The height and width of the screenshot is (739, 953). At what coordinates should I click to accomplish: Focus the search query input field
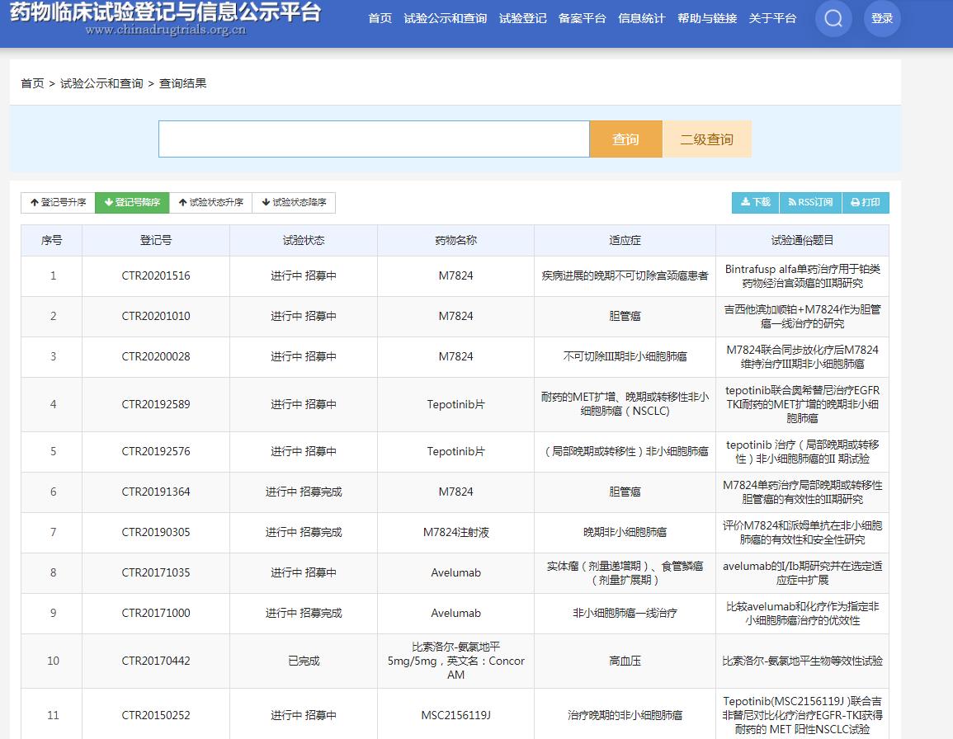374,139
